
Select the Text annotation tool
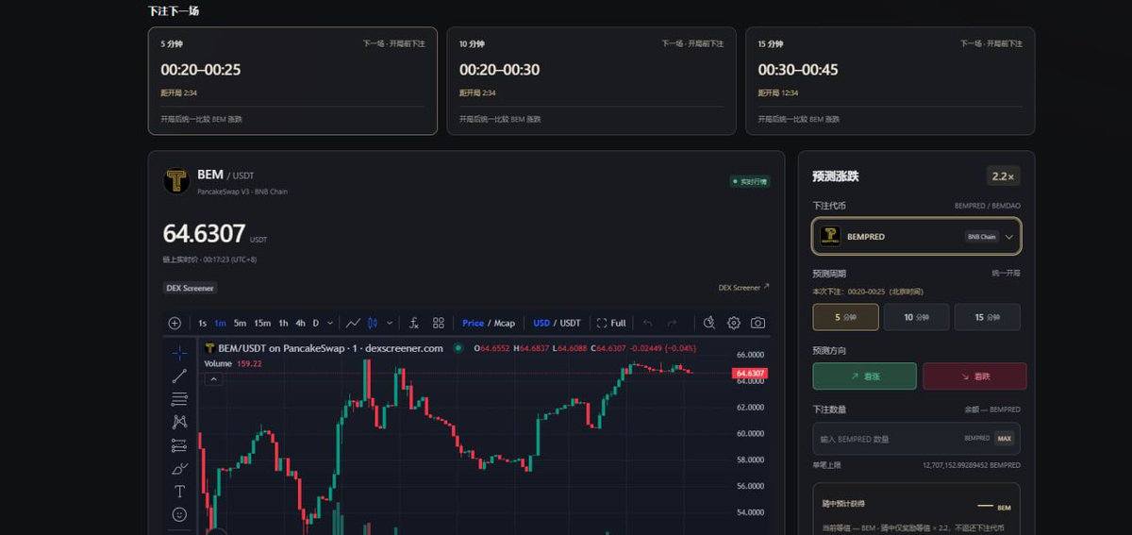tap(179, 492)
